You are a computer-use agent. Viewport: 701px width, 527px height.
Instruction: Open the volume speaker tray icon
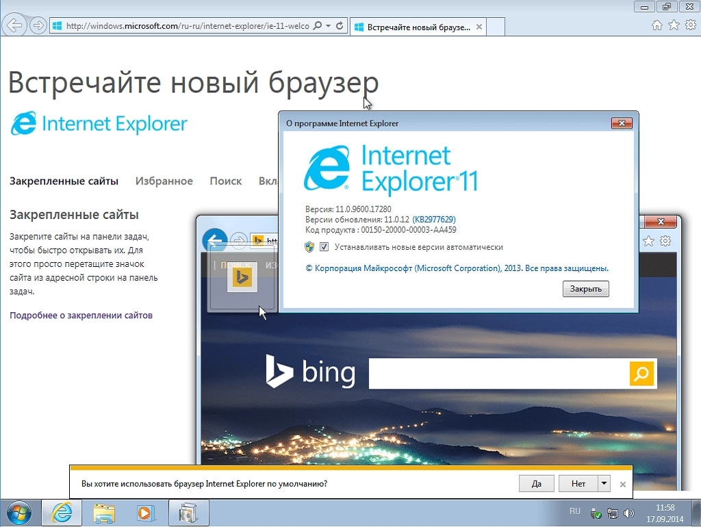coord(629,513)
